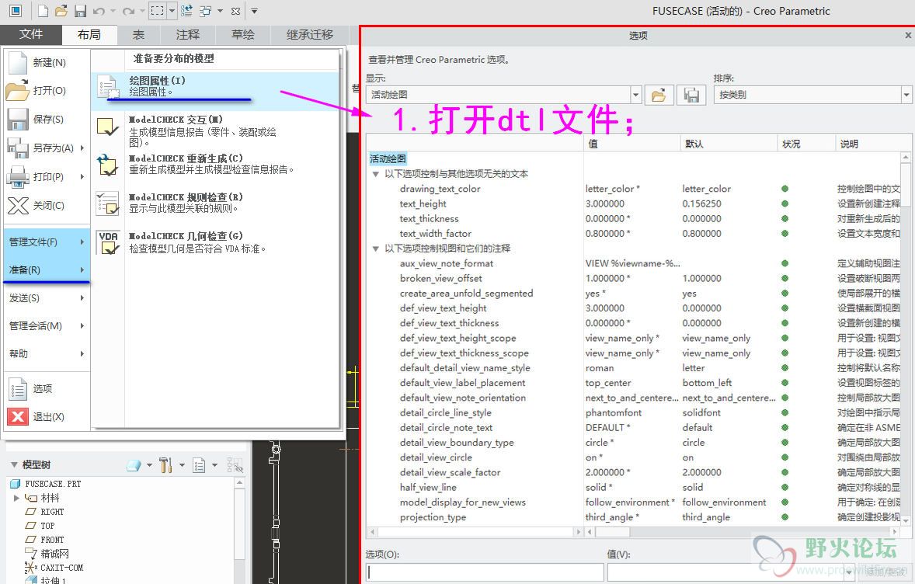
Task: Open the 发送(S) submenu
Action: point(47,297)
